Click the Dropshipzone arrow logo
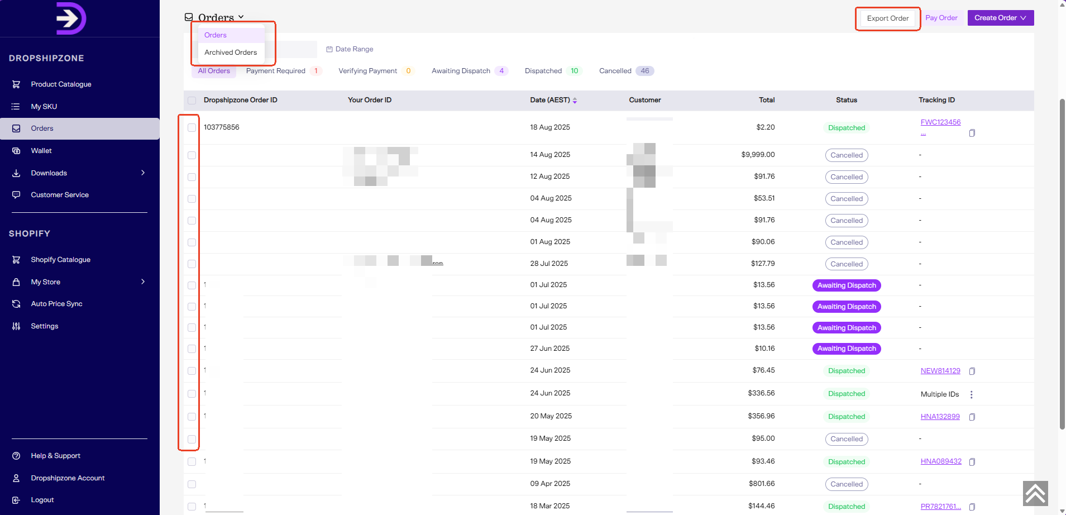The width and height of the screenshot is (1066, 515). click(x=71, y=18)
